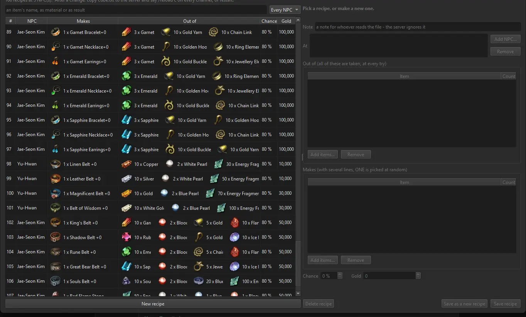Image resolution: width=526 pixels, height=317 pixels.
Task: Click the Add NPC... button
Action: pos(506,39)
